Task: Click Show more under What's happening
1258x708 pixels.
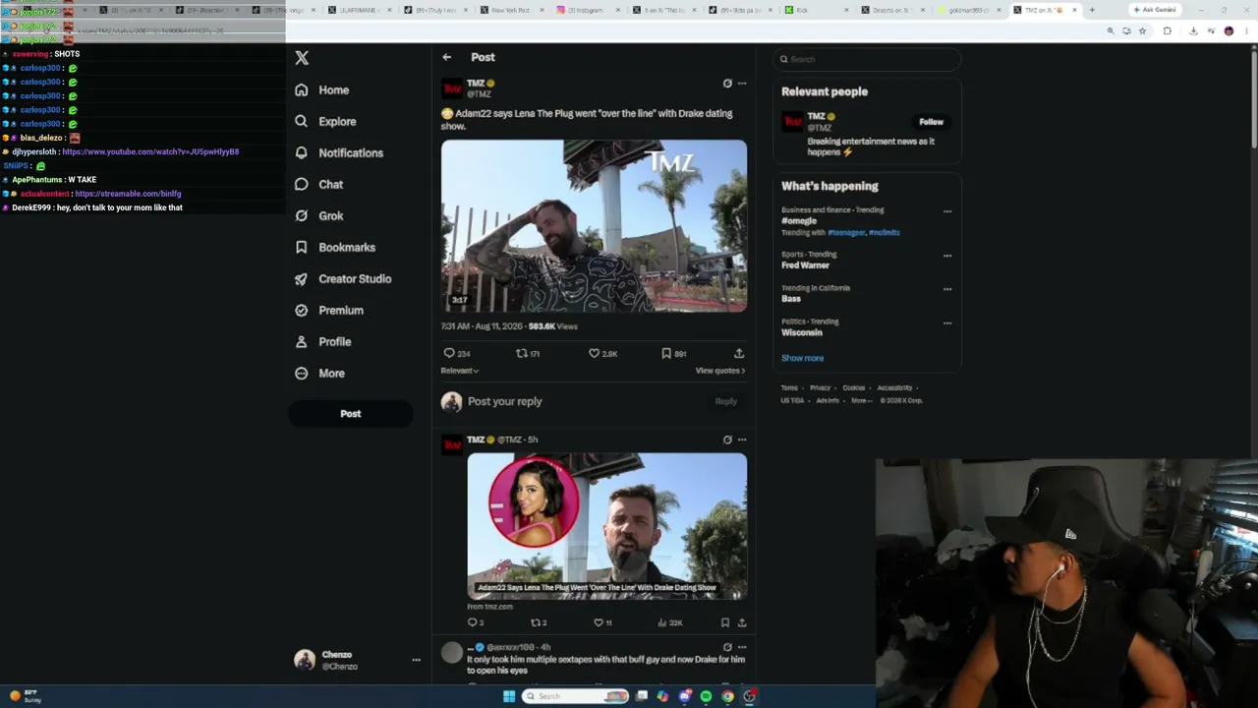Action: coord(803,358)
